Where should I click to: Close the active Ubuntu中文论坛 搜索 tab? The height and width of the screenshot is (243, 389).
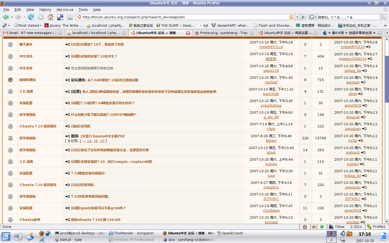pyautogui.click(x=188, y=33)
